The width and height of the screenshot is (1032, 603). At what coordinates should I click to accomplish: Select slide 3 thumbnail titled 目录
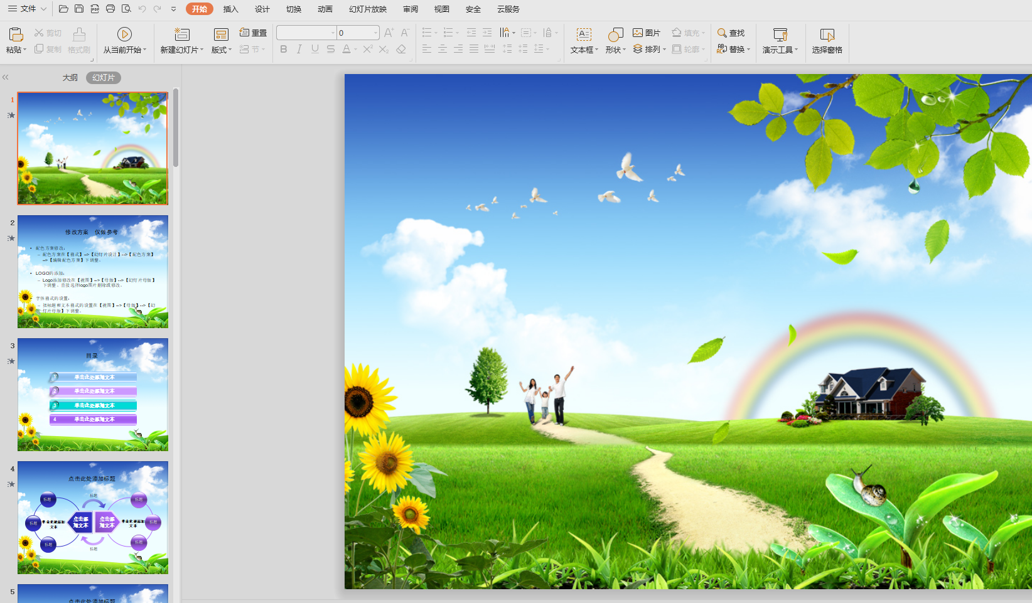coord(93,395)
